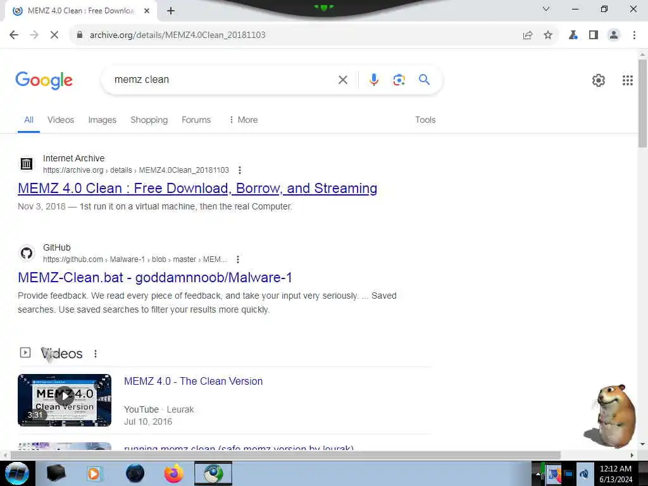
Task: Play MEMZ 4.0 Clean Version thumbnail
Action: (65, 400)
